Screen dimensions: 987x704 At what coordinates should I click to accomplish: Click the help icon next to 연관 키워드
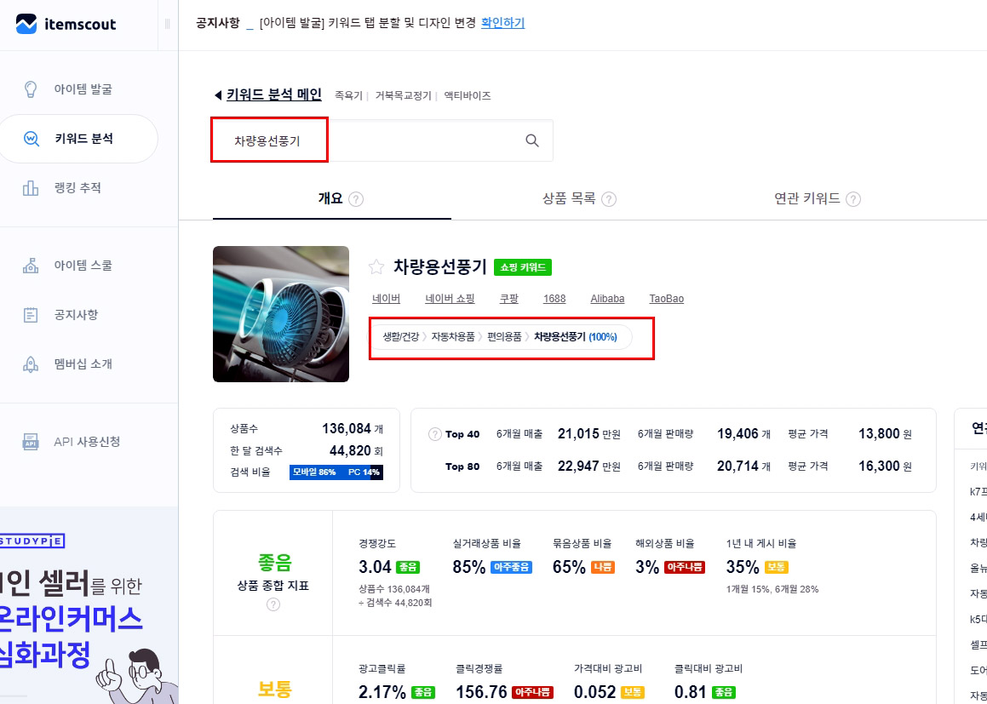tap(853, 199)
